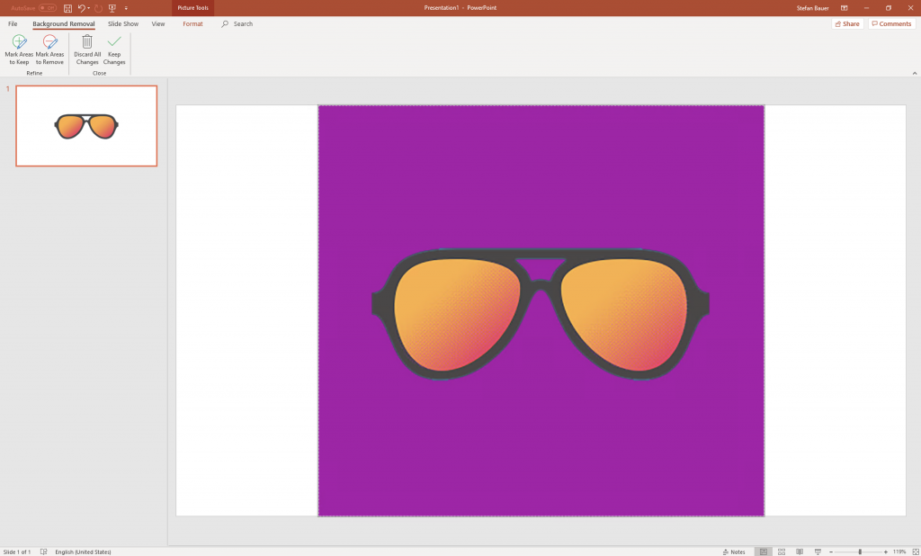The height and width of the screenshot is (556, 921).
Task: Fit slide to current window
Action: [x=915, y=552]
